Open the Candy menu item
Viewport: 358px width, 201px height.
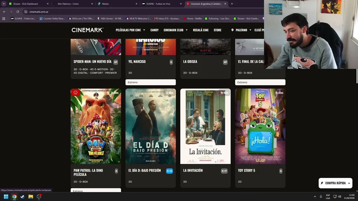[x=154, y=30]
